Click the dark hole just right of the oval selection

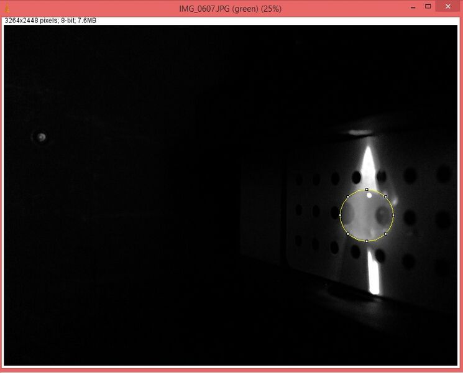(x=410, y=217)
